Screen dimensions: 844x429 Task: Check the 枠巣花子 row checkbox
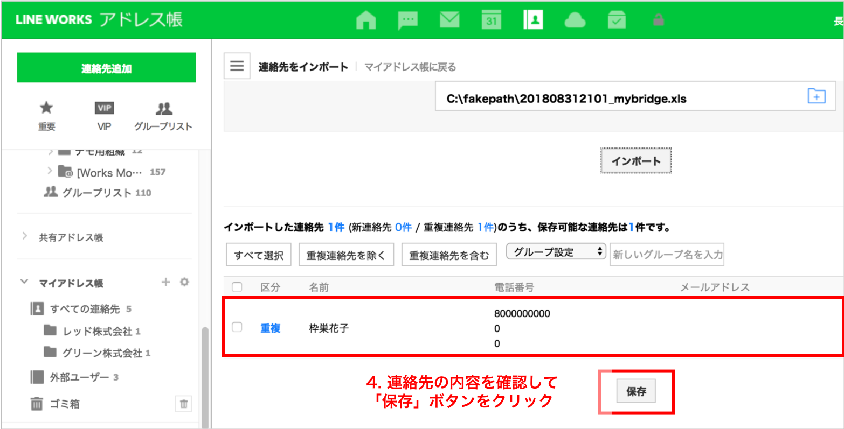tap(237, 327)
